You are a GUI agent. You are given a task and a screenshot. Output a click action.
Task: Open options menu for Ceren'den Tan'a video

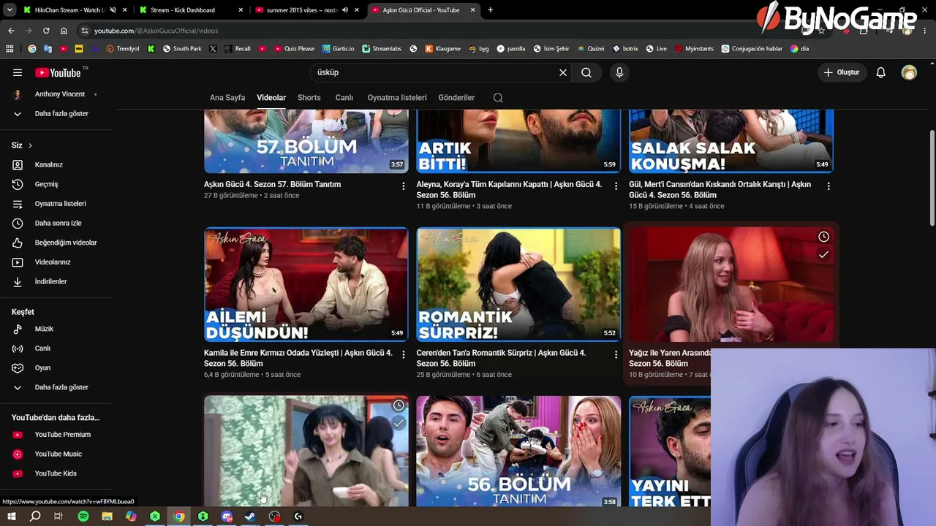point(616,354)
